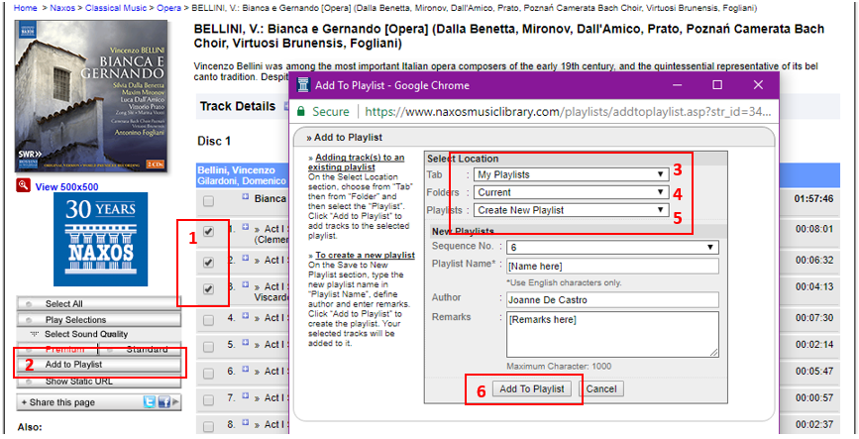The image size is (859, 439).
Task: Click the Show Static URL button
Action: [99, 382]
